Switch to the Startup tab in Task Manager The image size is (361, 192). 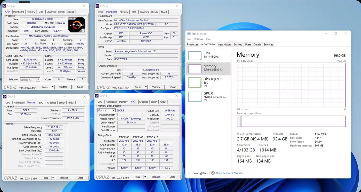pos(238,44)
